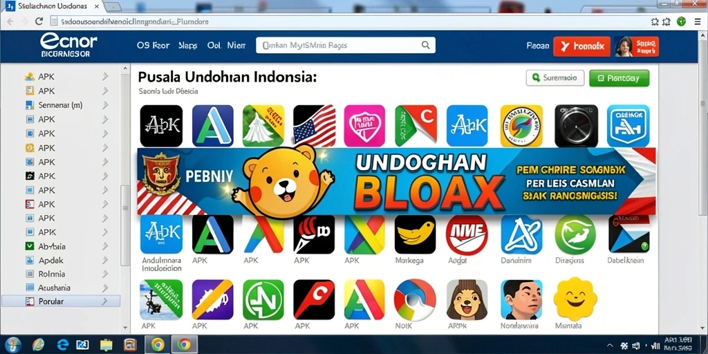
Task: Click the Undoghan Bloax promo banner
Action: tap(396, 182)
